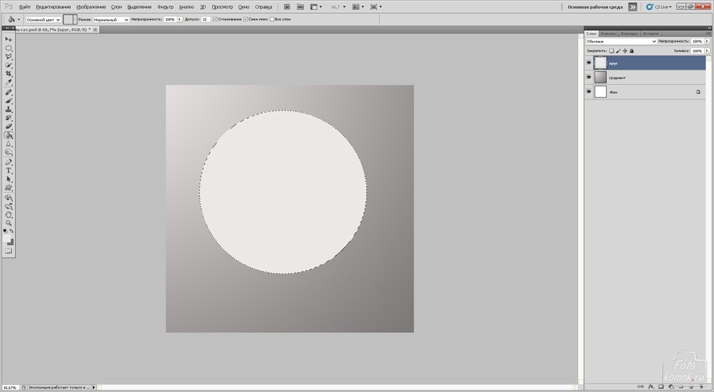Hide the круг layer

(588, 63)
